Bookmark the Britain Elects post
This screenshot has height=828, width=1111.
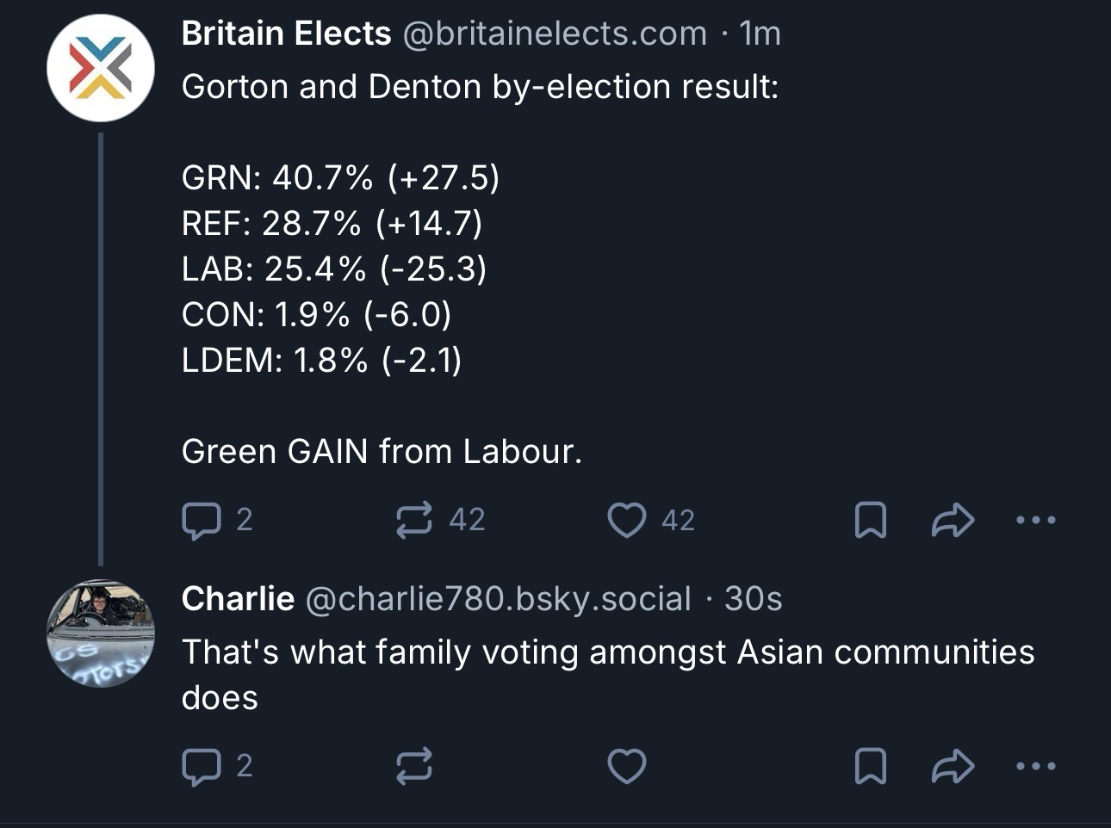point(870,520)
